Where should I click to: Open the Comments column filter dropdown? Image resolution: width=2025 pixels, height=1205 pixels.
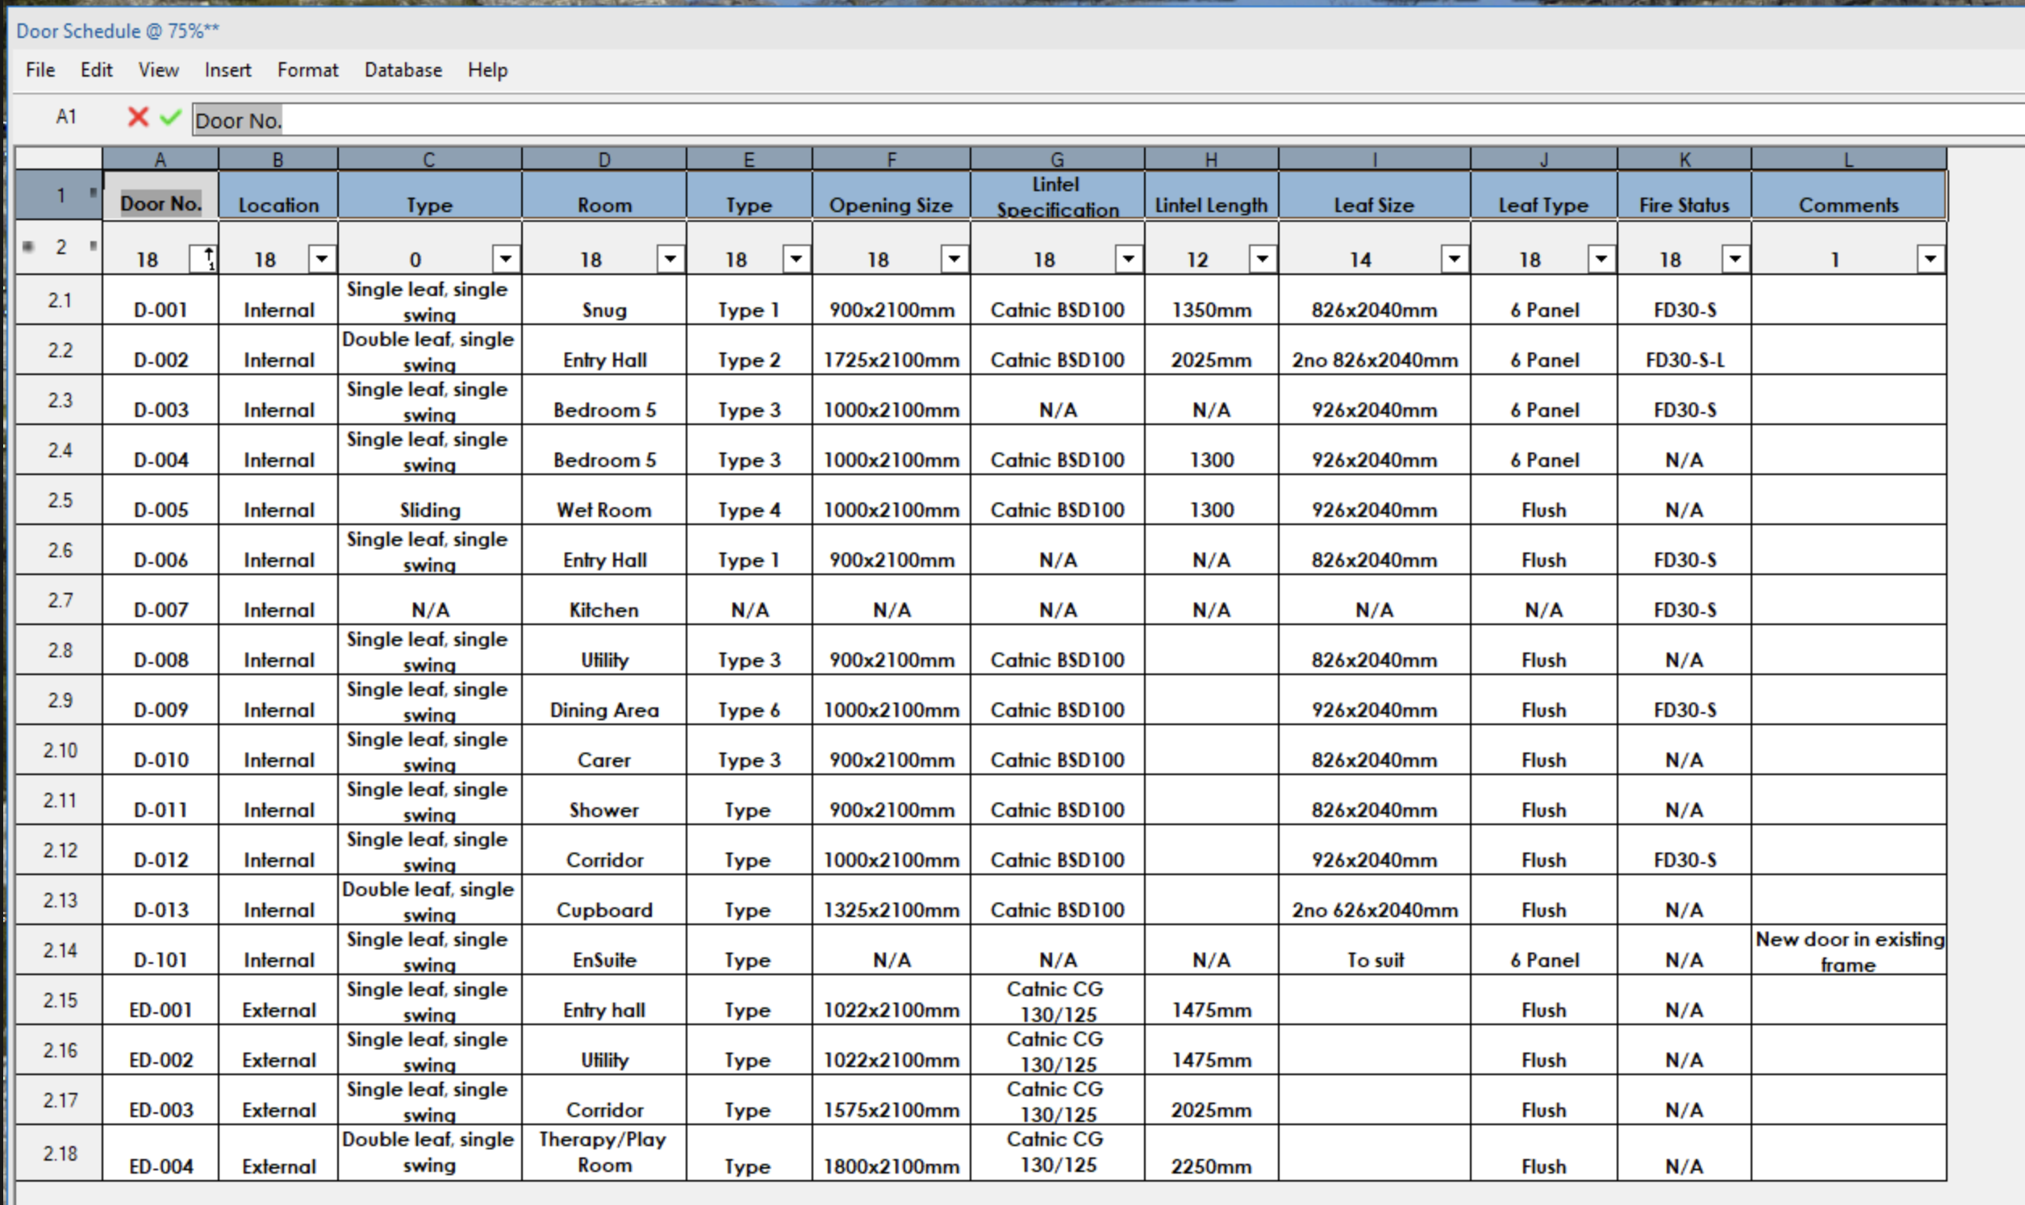coord(1929,258)
